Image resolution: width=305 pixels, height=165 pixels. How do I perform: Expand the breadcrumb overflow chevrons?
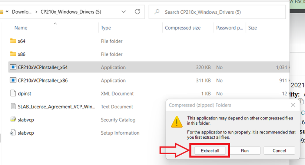point(7,12)
